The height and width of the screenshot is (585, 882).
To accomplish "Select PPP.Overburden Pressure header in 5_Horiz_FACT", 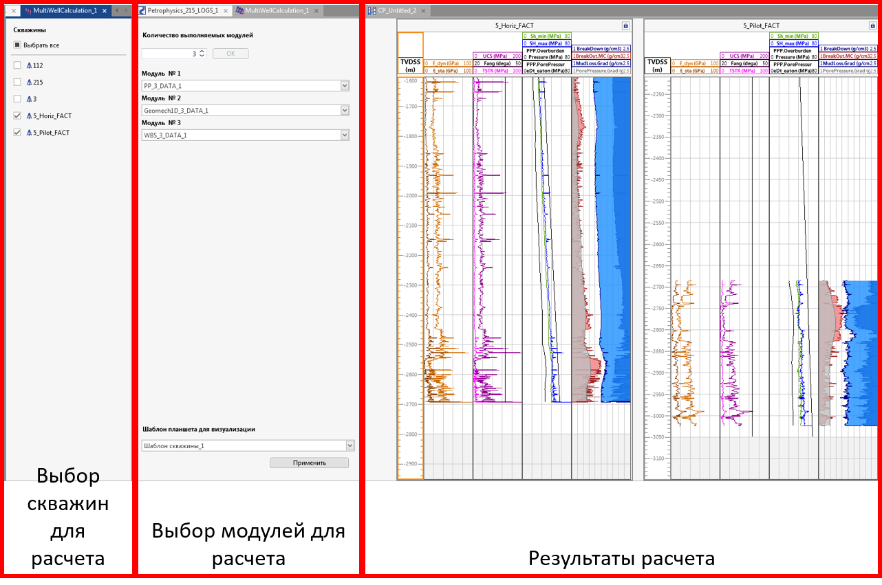I will point(546,54).
